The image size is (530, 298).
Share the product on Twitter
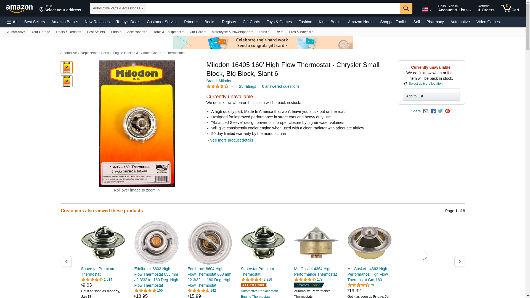pyautogui.click(x=440, y=111)
